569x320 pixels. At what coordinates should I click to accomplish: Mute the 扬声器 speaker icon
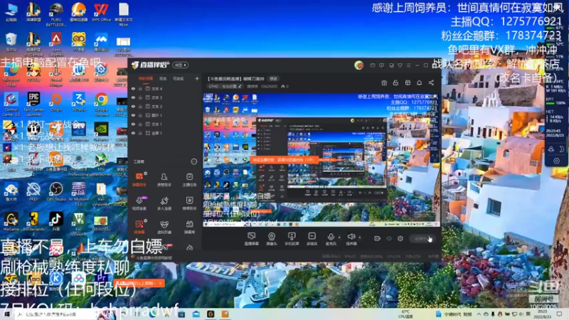click(x=351, y=238)
